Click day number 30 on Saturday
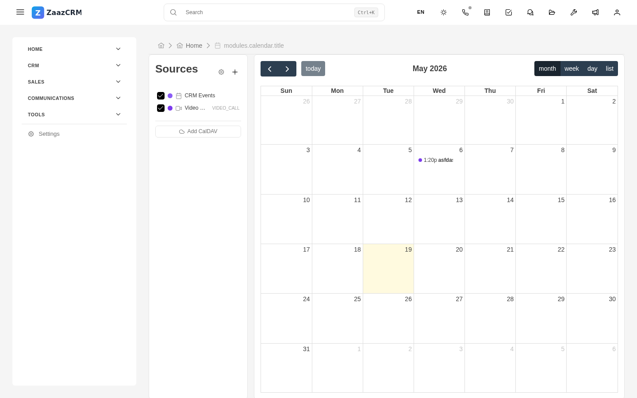The height and width of the screenshot is (398, 637). coord(612,299)
